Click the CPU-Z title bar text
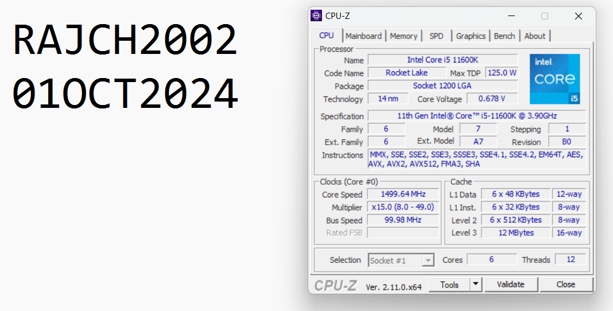This screenshot has width=613, height=311. coord(337,16)
